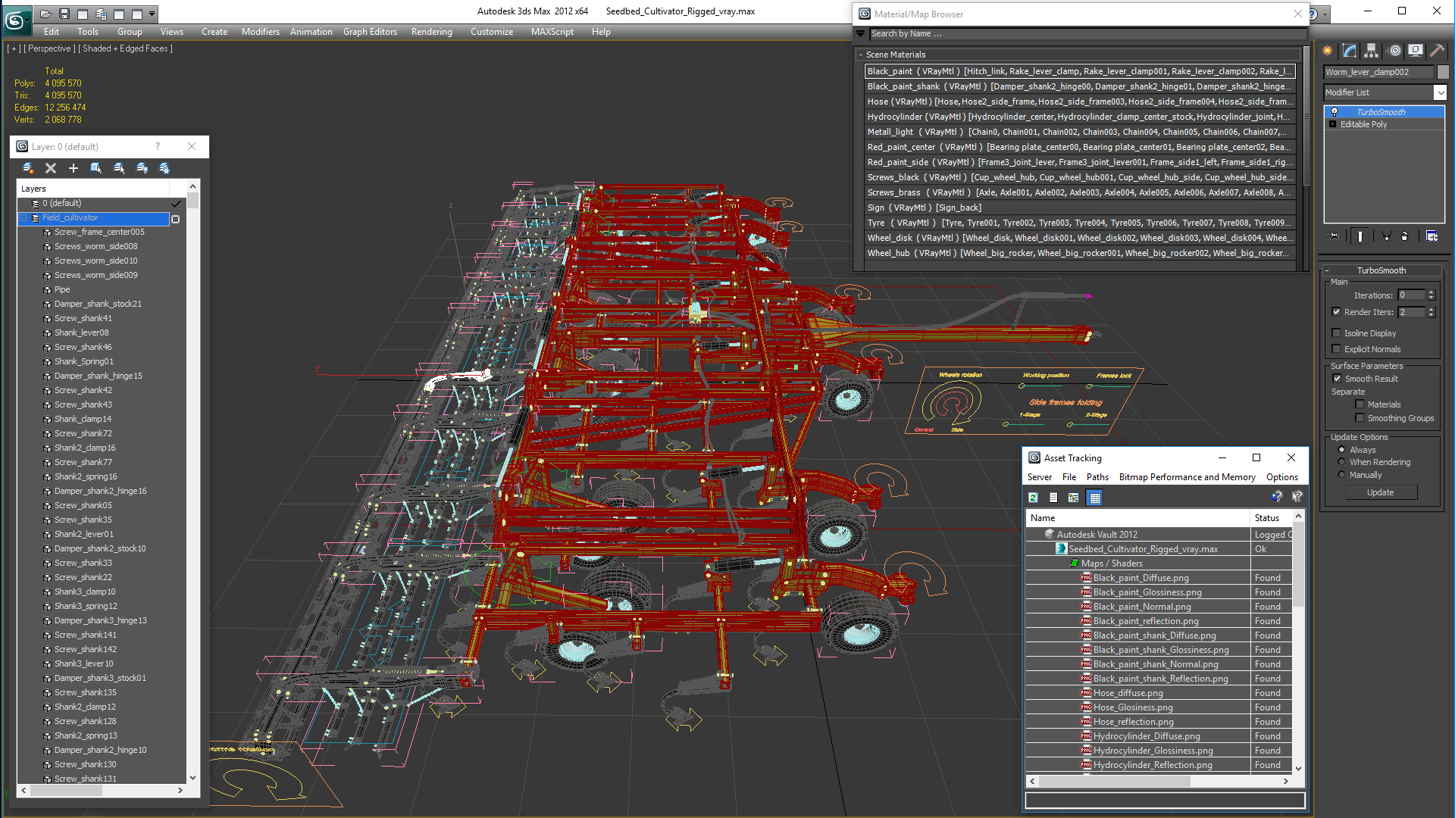Expand Editable Poly sub-objects
This screenshot has height=818, width=1455.
point(1332,124)
